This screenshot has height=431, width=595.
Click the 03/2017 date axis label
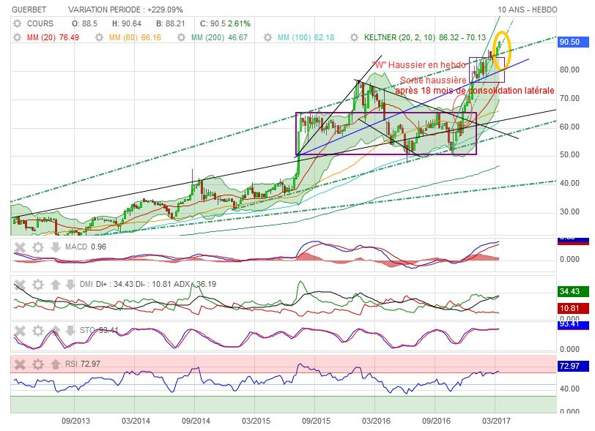496,421
